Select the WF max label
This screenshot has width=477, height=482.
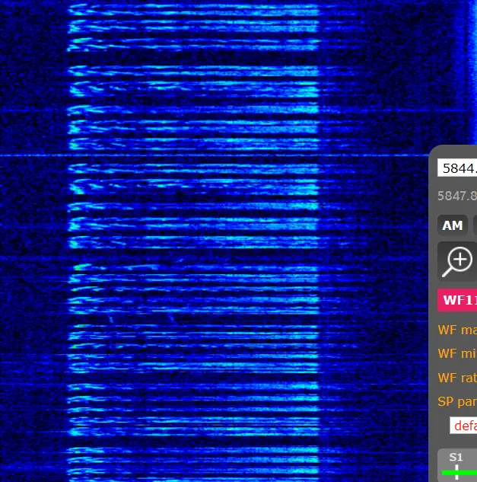coord(457,330)
